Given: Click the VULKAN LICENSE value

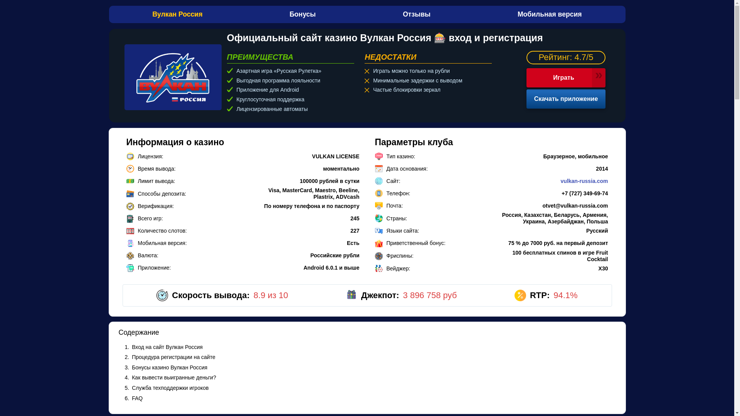Looking at the screenshot, I should pos(336,156).
